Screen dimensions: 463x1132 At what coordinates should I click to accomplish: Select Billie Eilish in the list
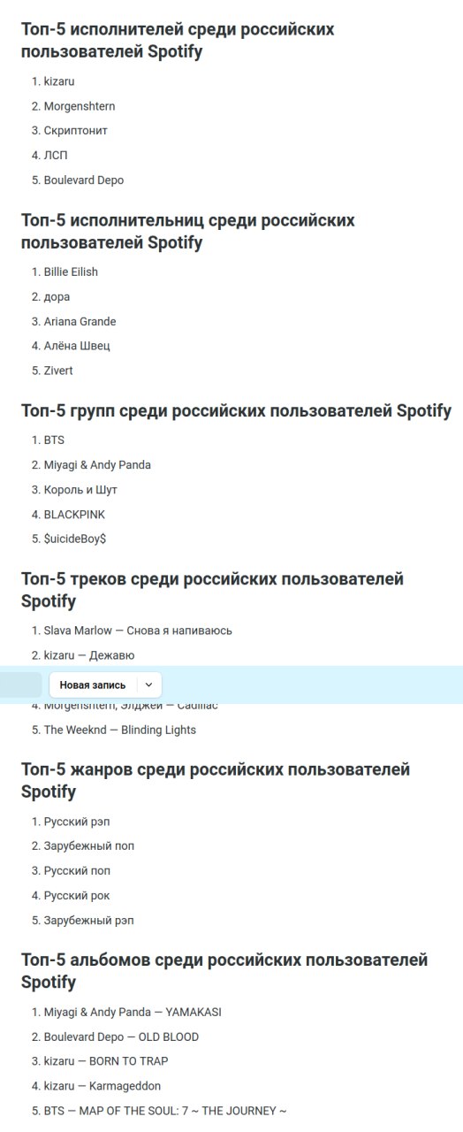pos(71,272)
